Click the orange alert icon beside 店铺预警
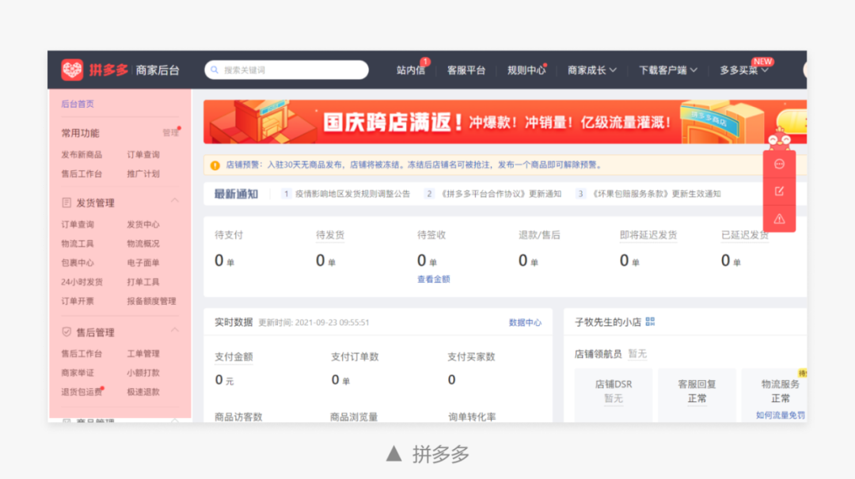 pyautogui.click(x=215, y=165)
